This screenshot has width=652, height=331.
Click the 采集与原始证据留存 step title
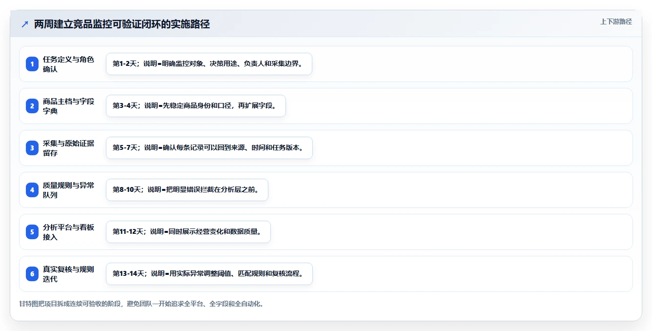tap(68, 148)
